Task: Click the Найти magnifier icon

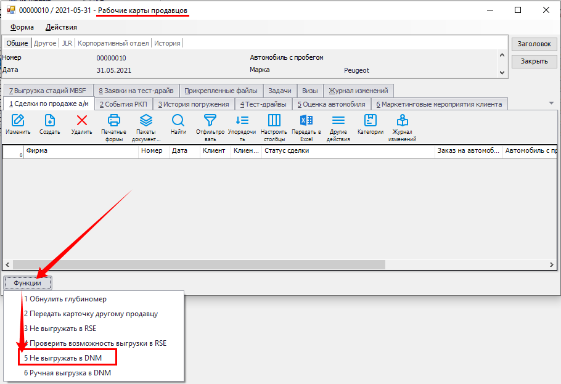Action: coord(178,121)
